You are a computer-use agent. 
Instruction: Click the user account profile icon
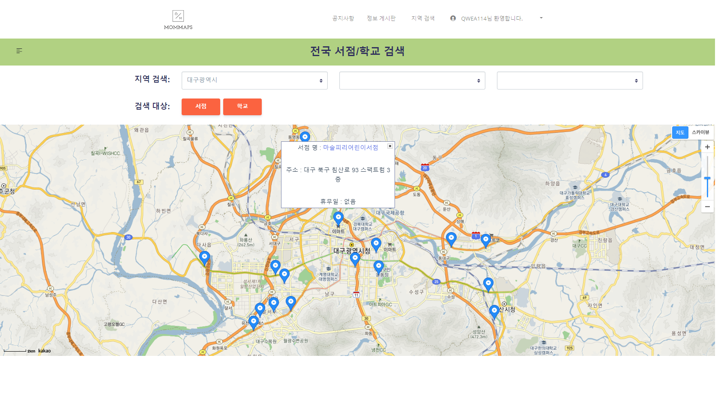point(452,18)
